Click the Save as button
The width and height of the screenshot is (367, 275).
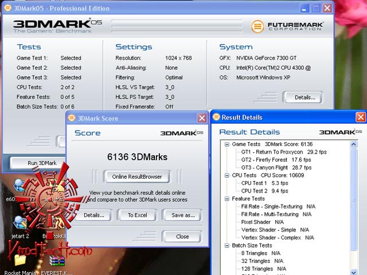(x=182, y=215)
